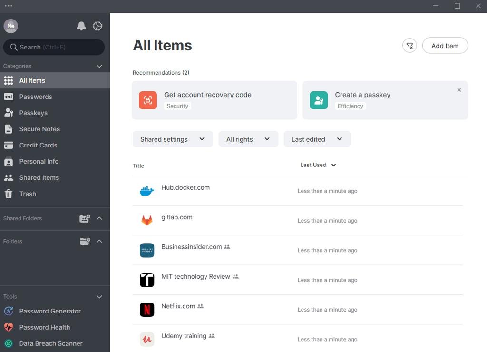Screen dimensions: 487x352
Task: Click the GitLab fox logo
Action: point(147,220)
